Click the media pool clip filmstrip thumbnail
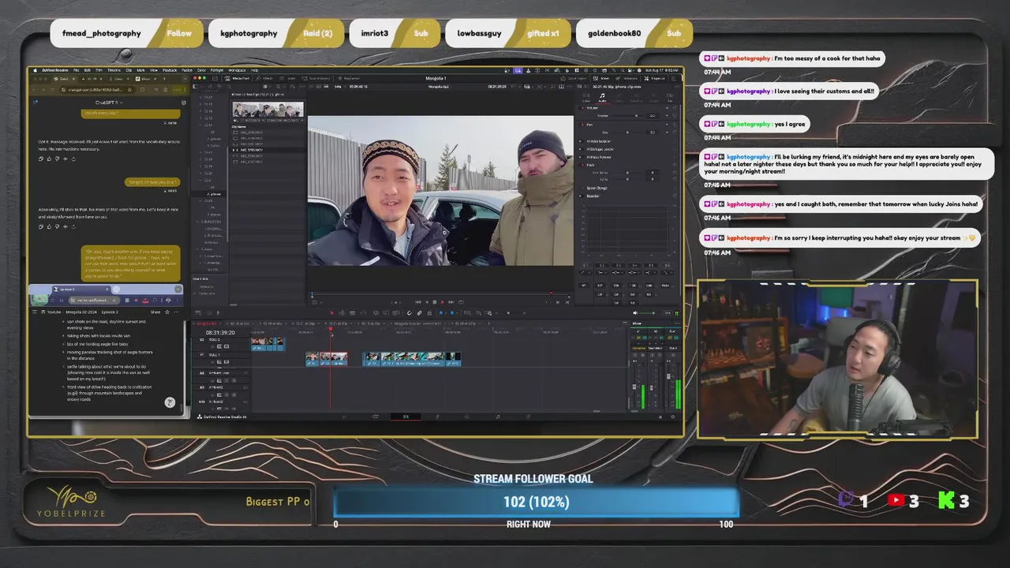Screen dimensions: 1010x568 click(x=267, y=110)
